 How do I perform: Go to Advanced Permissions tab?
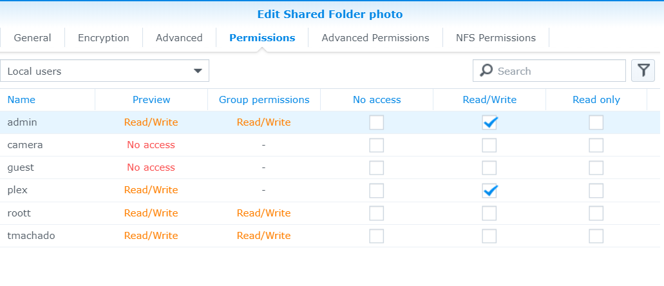pos(375,38)
